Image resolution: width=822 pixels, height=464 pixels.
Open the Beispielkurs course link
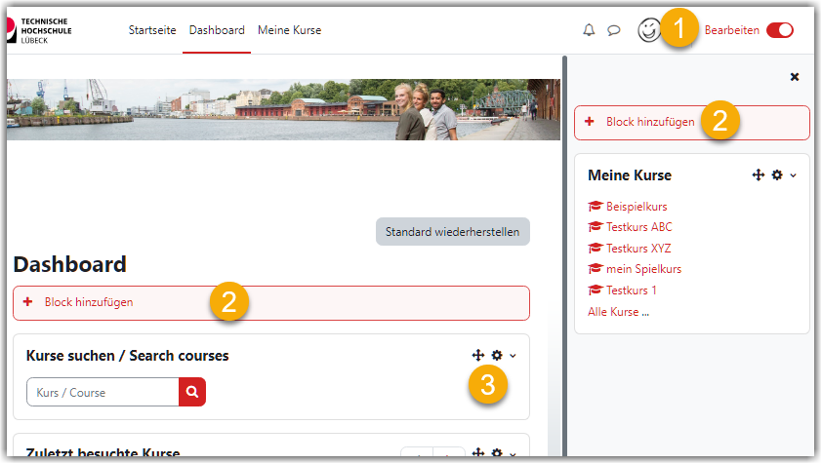637,207
